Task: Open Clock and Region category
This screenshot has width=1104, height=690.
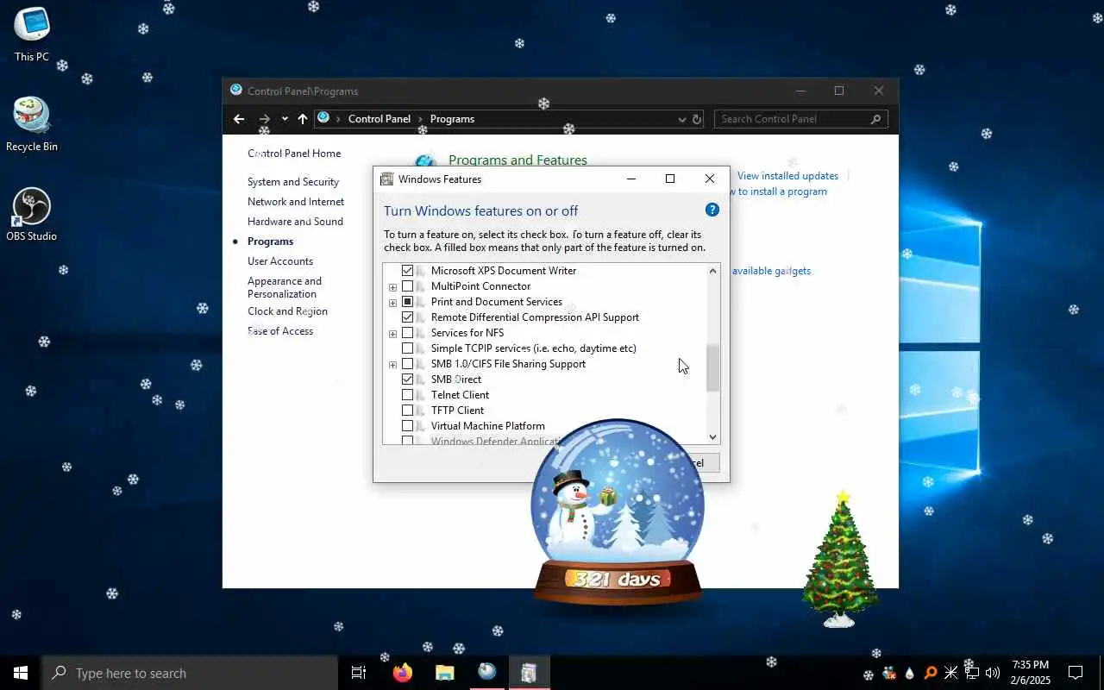Action: coord(287,311)
